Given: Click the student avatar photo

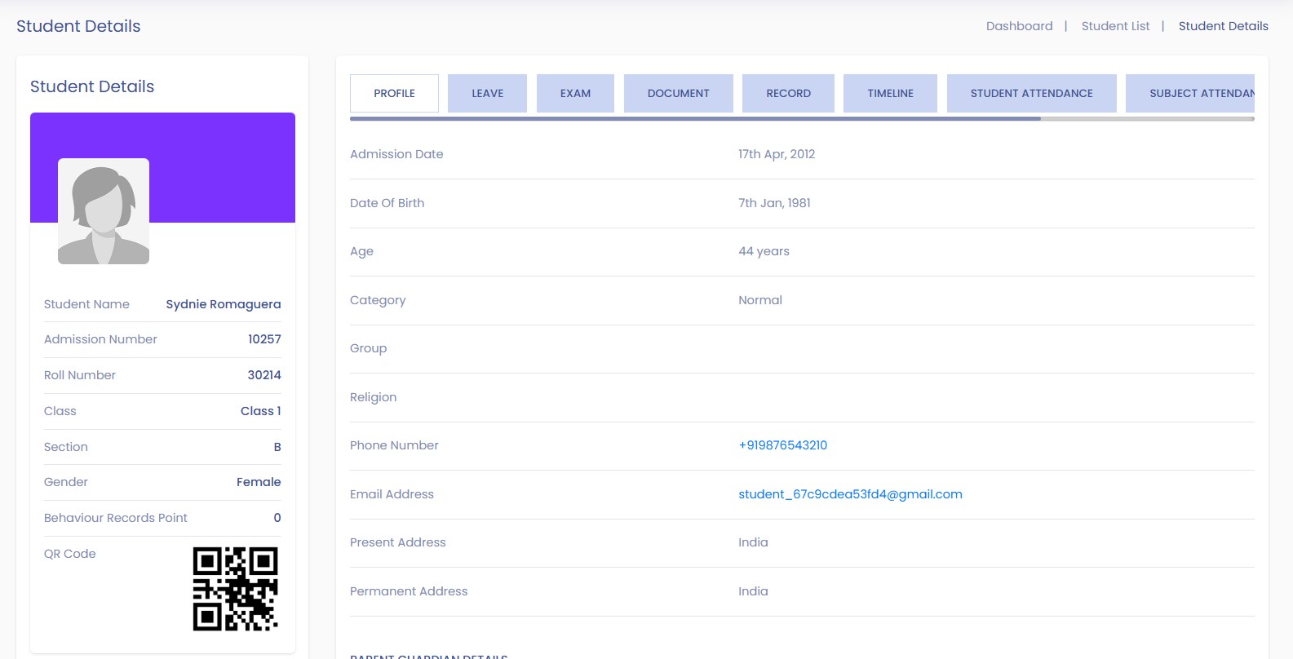Looking at the screenshot, I should tap(104, 211).
